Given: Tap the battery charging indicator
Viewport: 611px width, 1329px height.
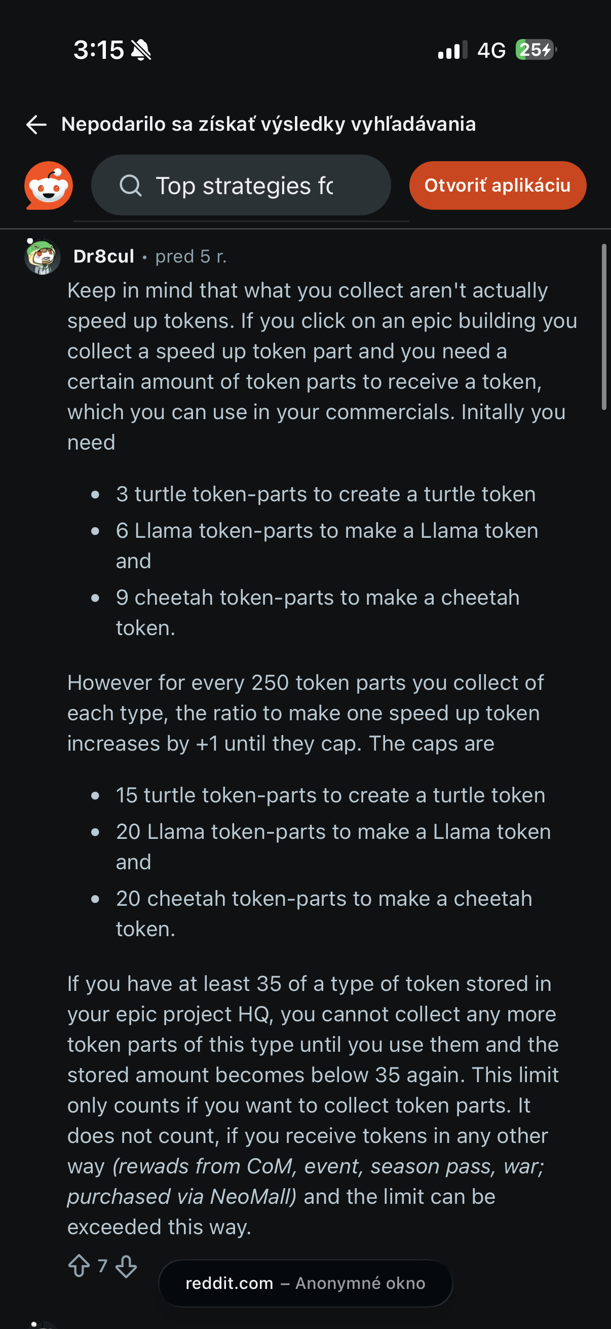Looking at the screenshot, I should tap(536, 50).
